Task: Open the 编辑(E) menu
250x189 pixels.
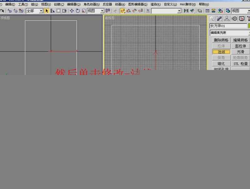Action: pos(10,4)
